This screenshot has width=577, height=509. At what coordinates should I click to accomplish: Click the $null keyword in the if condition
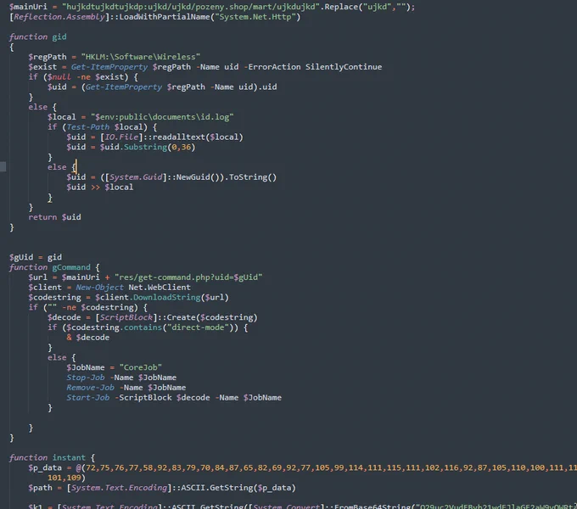(59, 77)
